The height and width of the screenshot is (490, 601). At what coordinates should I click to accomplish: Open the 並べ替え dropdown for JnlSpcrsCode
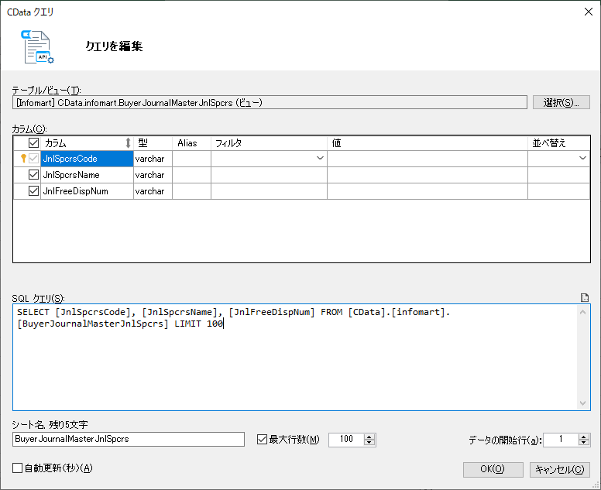[x=582, y=158]
